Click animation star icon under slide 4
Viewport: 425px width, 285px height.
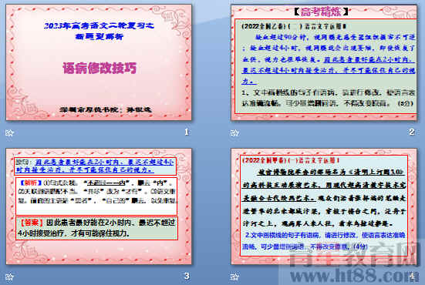[x=234, y=277]
